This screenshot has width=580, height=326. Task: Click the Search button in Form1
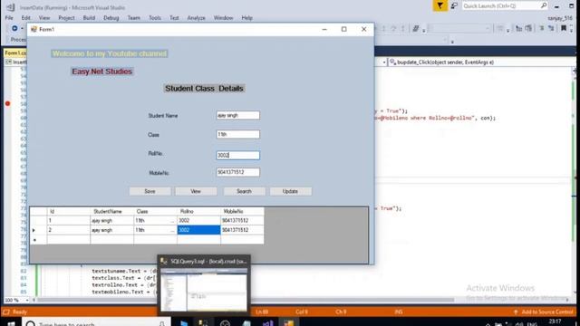click(x=244, y=191)
